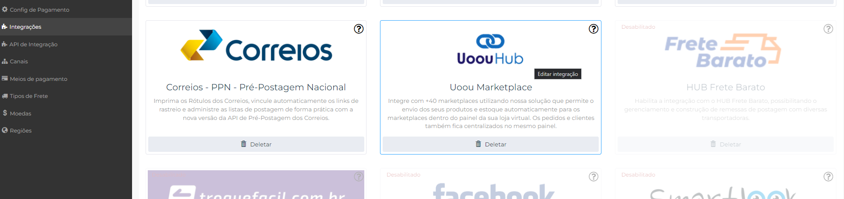Click the globe icon beside Regiões

tap(5, 130)
